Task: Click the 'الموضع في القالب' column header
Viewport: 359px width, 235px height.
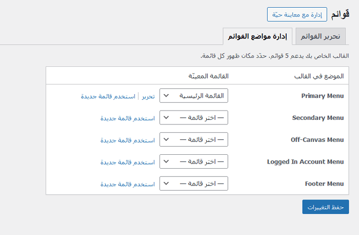Action: (319, 76)
